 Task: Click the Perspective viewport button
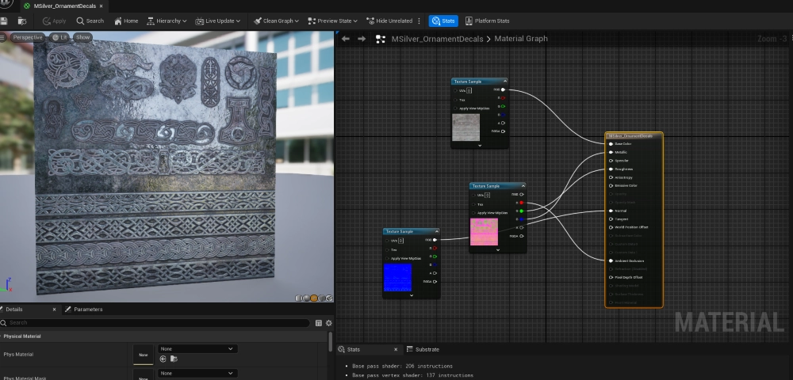pos(28,37)
